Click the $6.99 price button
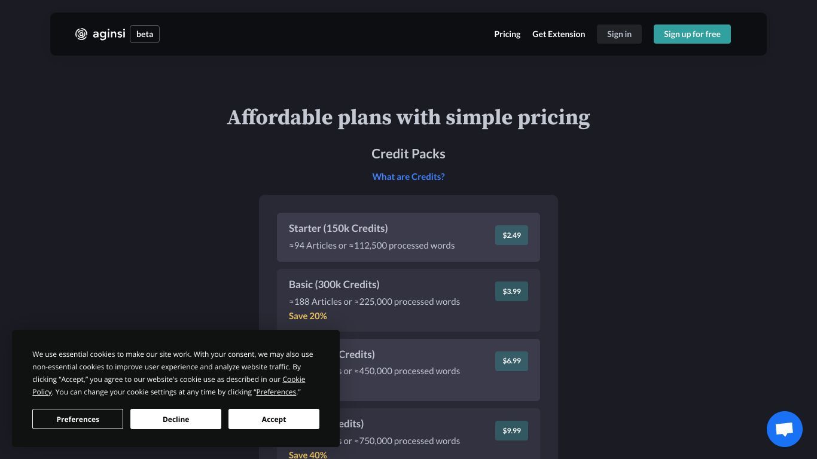The width and height of the screenshot is (817, 459). point(511,361)
